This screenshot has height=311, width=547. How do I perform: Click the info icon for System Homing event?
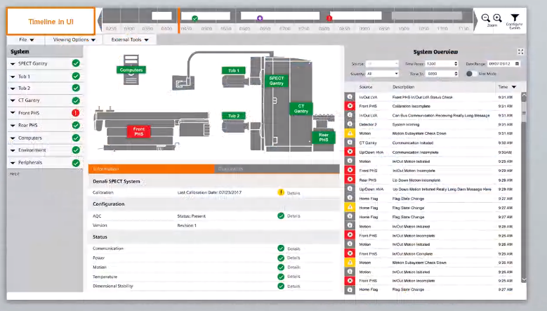tap(350, 124)
